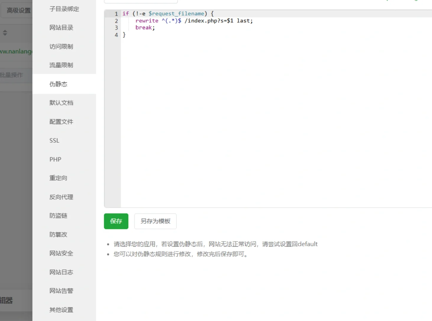
Task: Click line 2 of the rewrite rule editor
Action: point(194,21)
